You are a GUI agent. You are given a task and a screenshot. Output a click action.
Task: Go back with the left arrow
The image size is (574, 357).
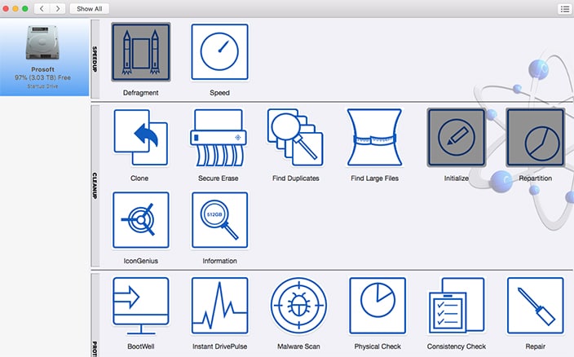42,9
